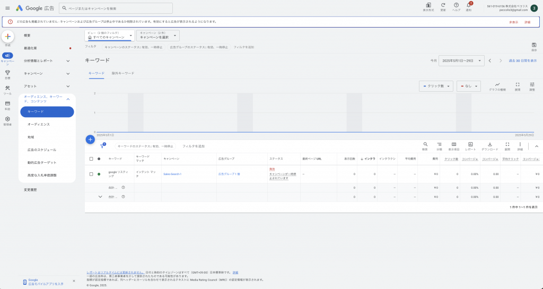Open the hamburger main menu
The image size is (543, 289).
point(7,8)
